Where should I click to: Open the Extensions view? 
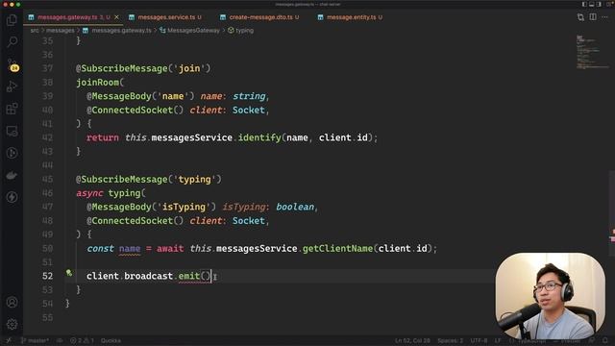[12, 109]
